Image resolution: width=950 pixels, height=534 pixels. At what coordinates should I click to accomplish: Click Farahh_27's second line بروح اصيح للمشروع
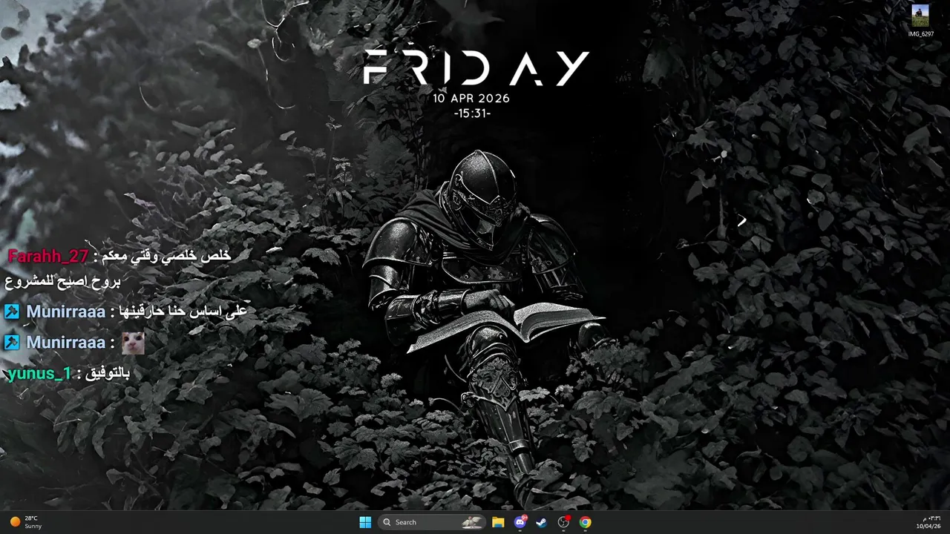[x=62, y=281]
